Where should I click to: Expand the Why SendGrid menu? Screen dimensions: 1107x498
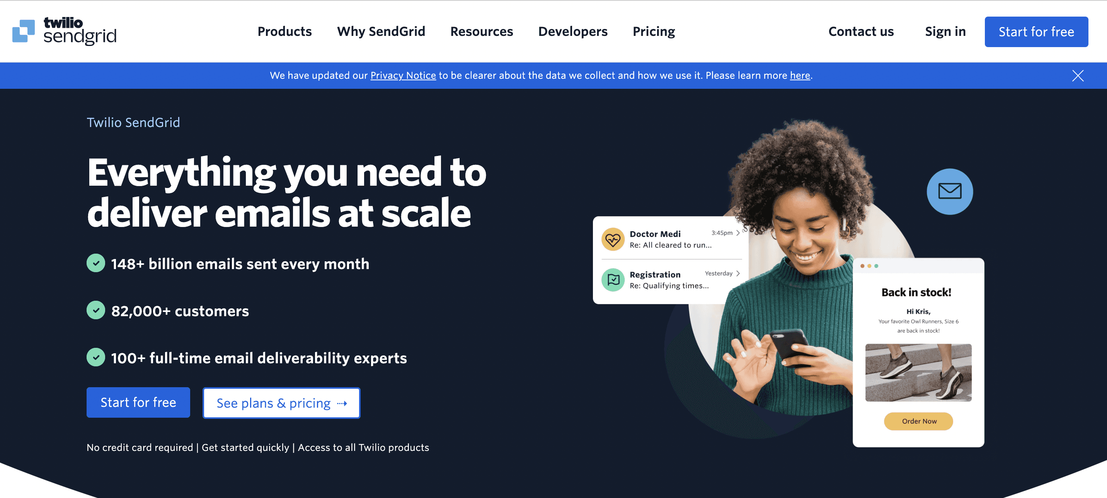pos(381,31)
